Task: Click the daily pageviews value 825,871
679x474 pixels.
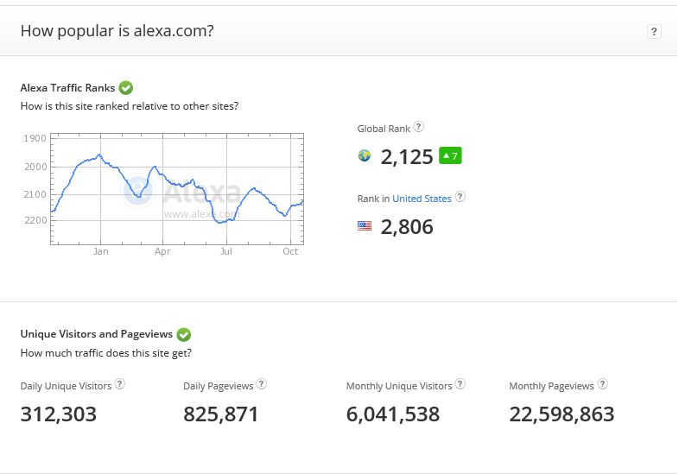Action: (x=221, y=414)
